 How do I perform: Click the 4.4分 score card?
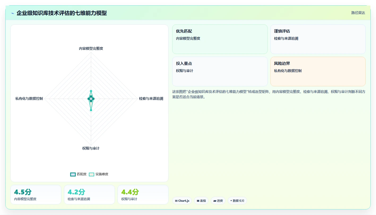(143, 195)
